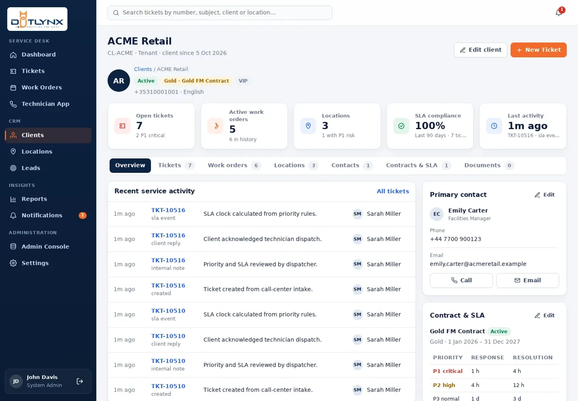Switch to the Tickets tab
Viewport: 578px width, 401px height.
point(176,165)
